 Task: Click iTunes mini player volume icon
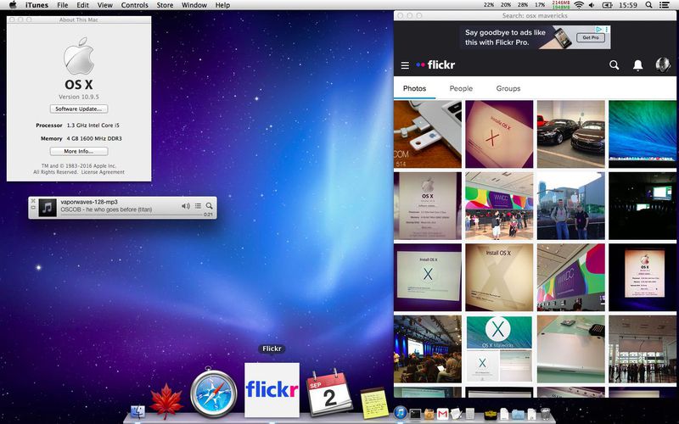tap(186, 206)
